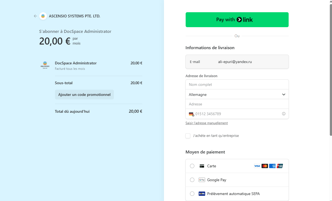Click the Mastercard icon

265,166
